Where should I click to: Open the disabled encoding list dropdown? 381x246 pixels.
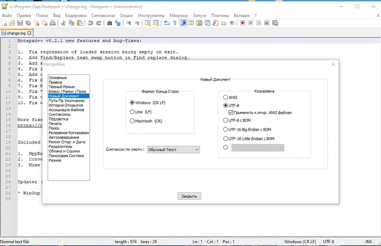tap(258, 148)
